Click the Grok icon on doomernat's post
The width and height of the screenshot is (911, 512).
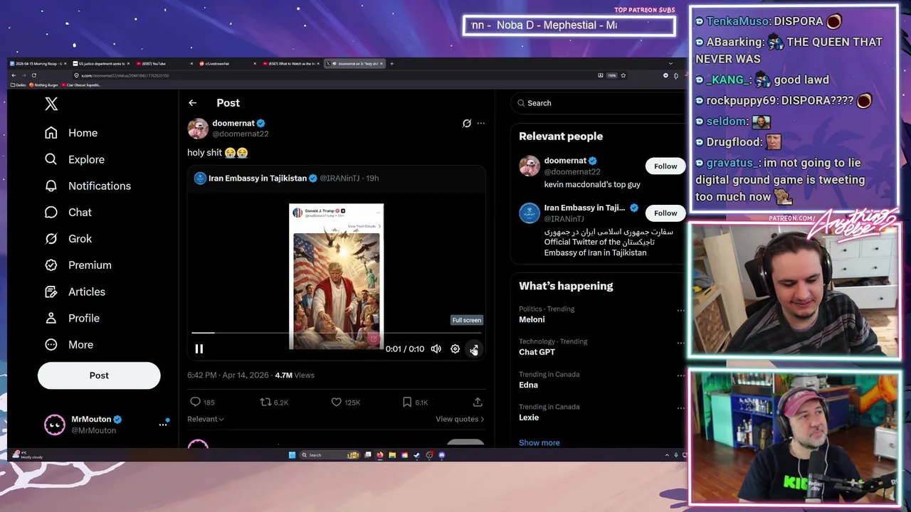coord(467,123)
